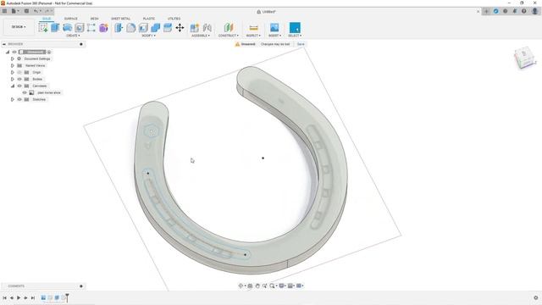
Task: Select the Measure inspect tool
Action: (x=253, y=28)
